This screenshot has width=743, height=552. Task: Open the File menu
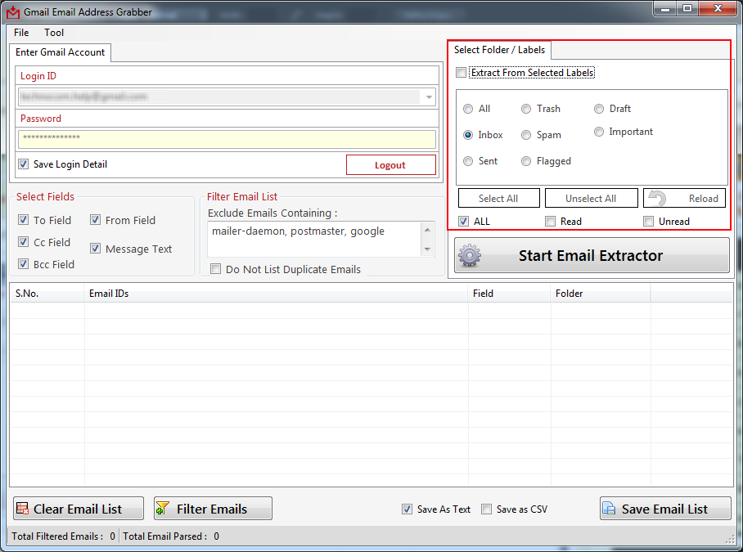21,33
